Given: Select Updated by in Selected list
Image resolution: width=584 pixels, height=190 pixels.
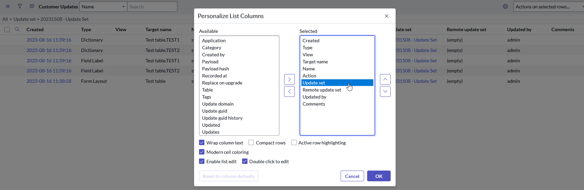Looking at the screenshot, I should pyautogui.click(x=337, y=97).
